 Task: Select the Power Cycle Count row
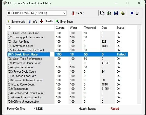[68, 72]
